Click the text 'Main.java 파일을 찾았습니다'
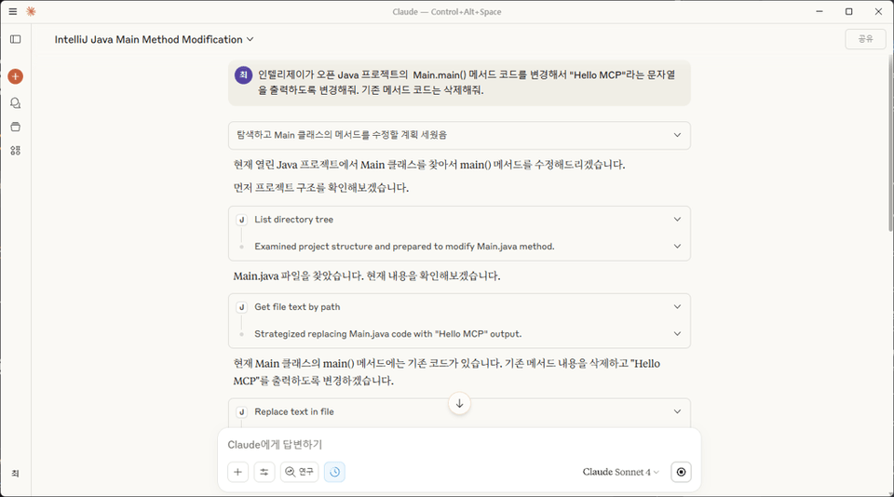 (x=297, y=275)
